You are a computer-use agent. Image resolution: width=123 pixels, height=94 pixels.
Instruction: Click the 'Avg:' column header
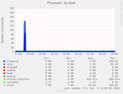[x=91, y=58]
